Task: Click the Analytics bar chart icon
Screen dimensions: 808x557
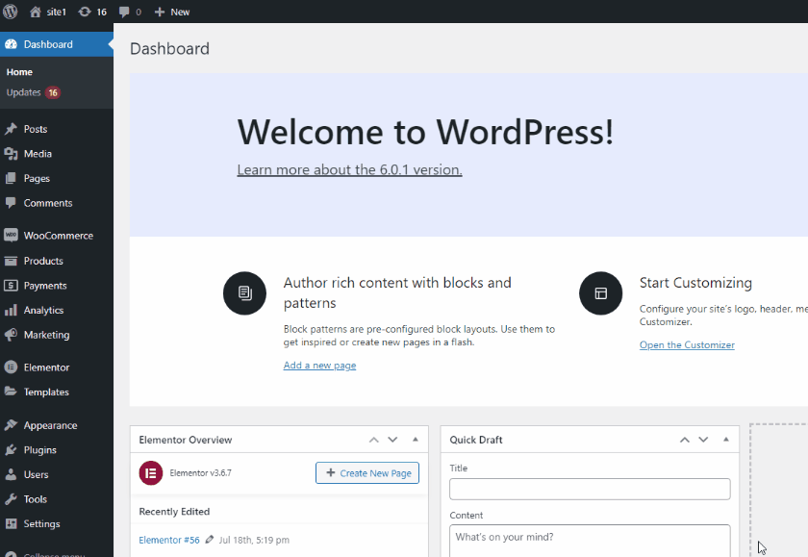Action: tap(11, 310)
